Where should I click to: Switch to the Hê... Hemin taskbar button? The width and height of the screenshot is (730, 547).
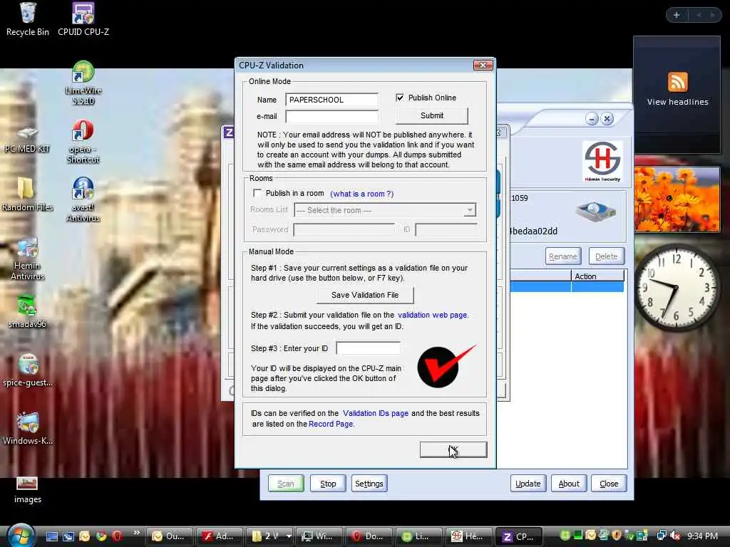(468, 536)
